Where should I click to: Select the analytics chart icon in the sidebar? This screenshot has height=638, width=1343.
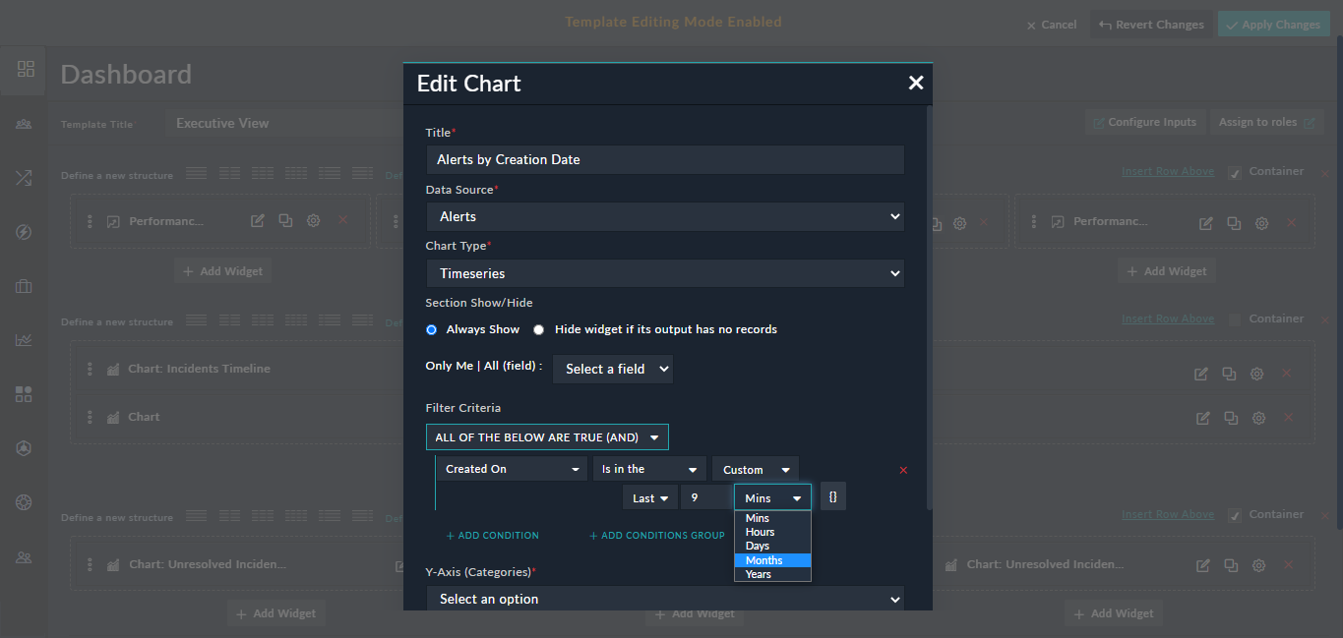pos(26,340)
